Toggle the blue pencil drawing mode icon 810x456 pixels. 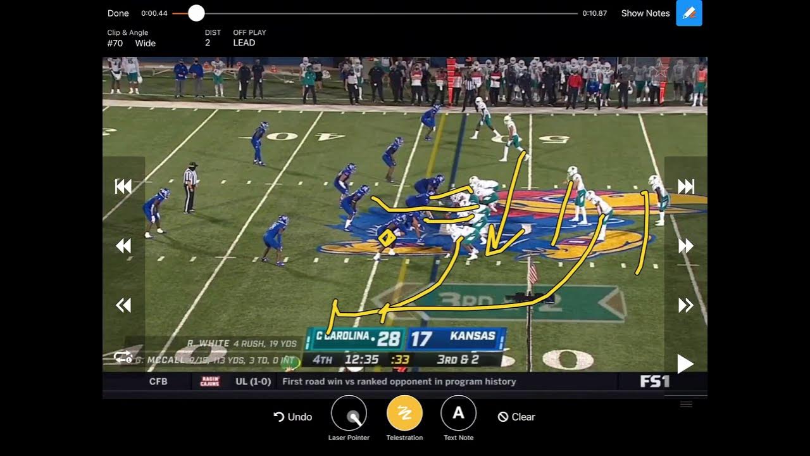pyautogui.click(x=689, y=13)
